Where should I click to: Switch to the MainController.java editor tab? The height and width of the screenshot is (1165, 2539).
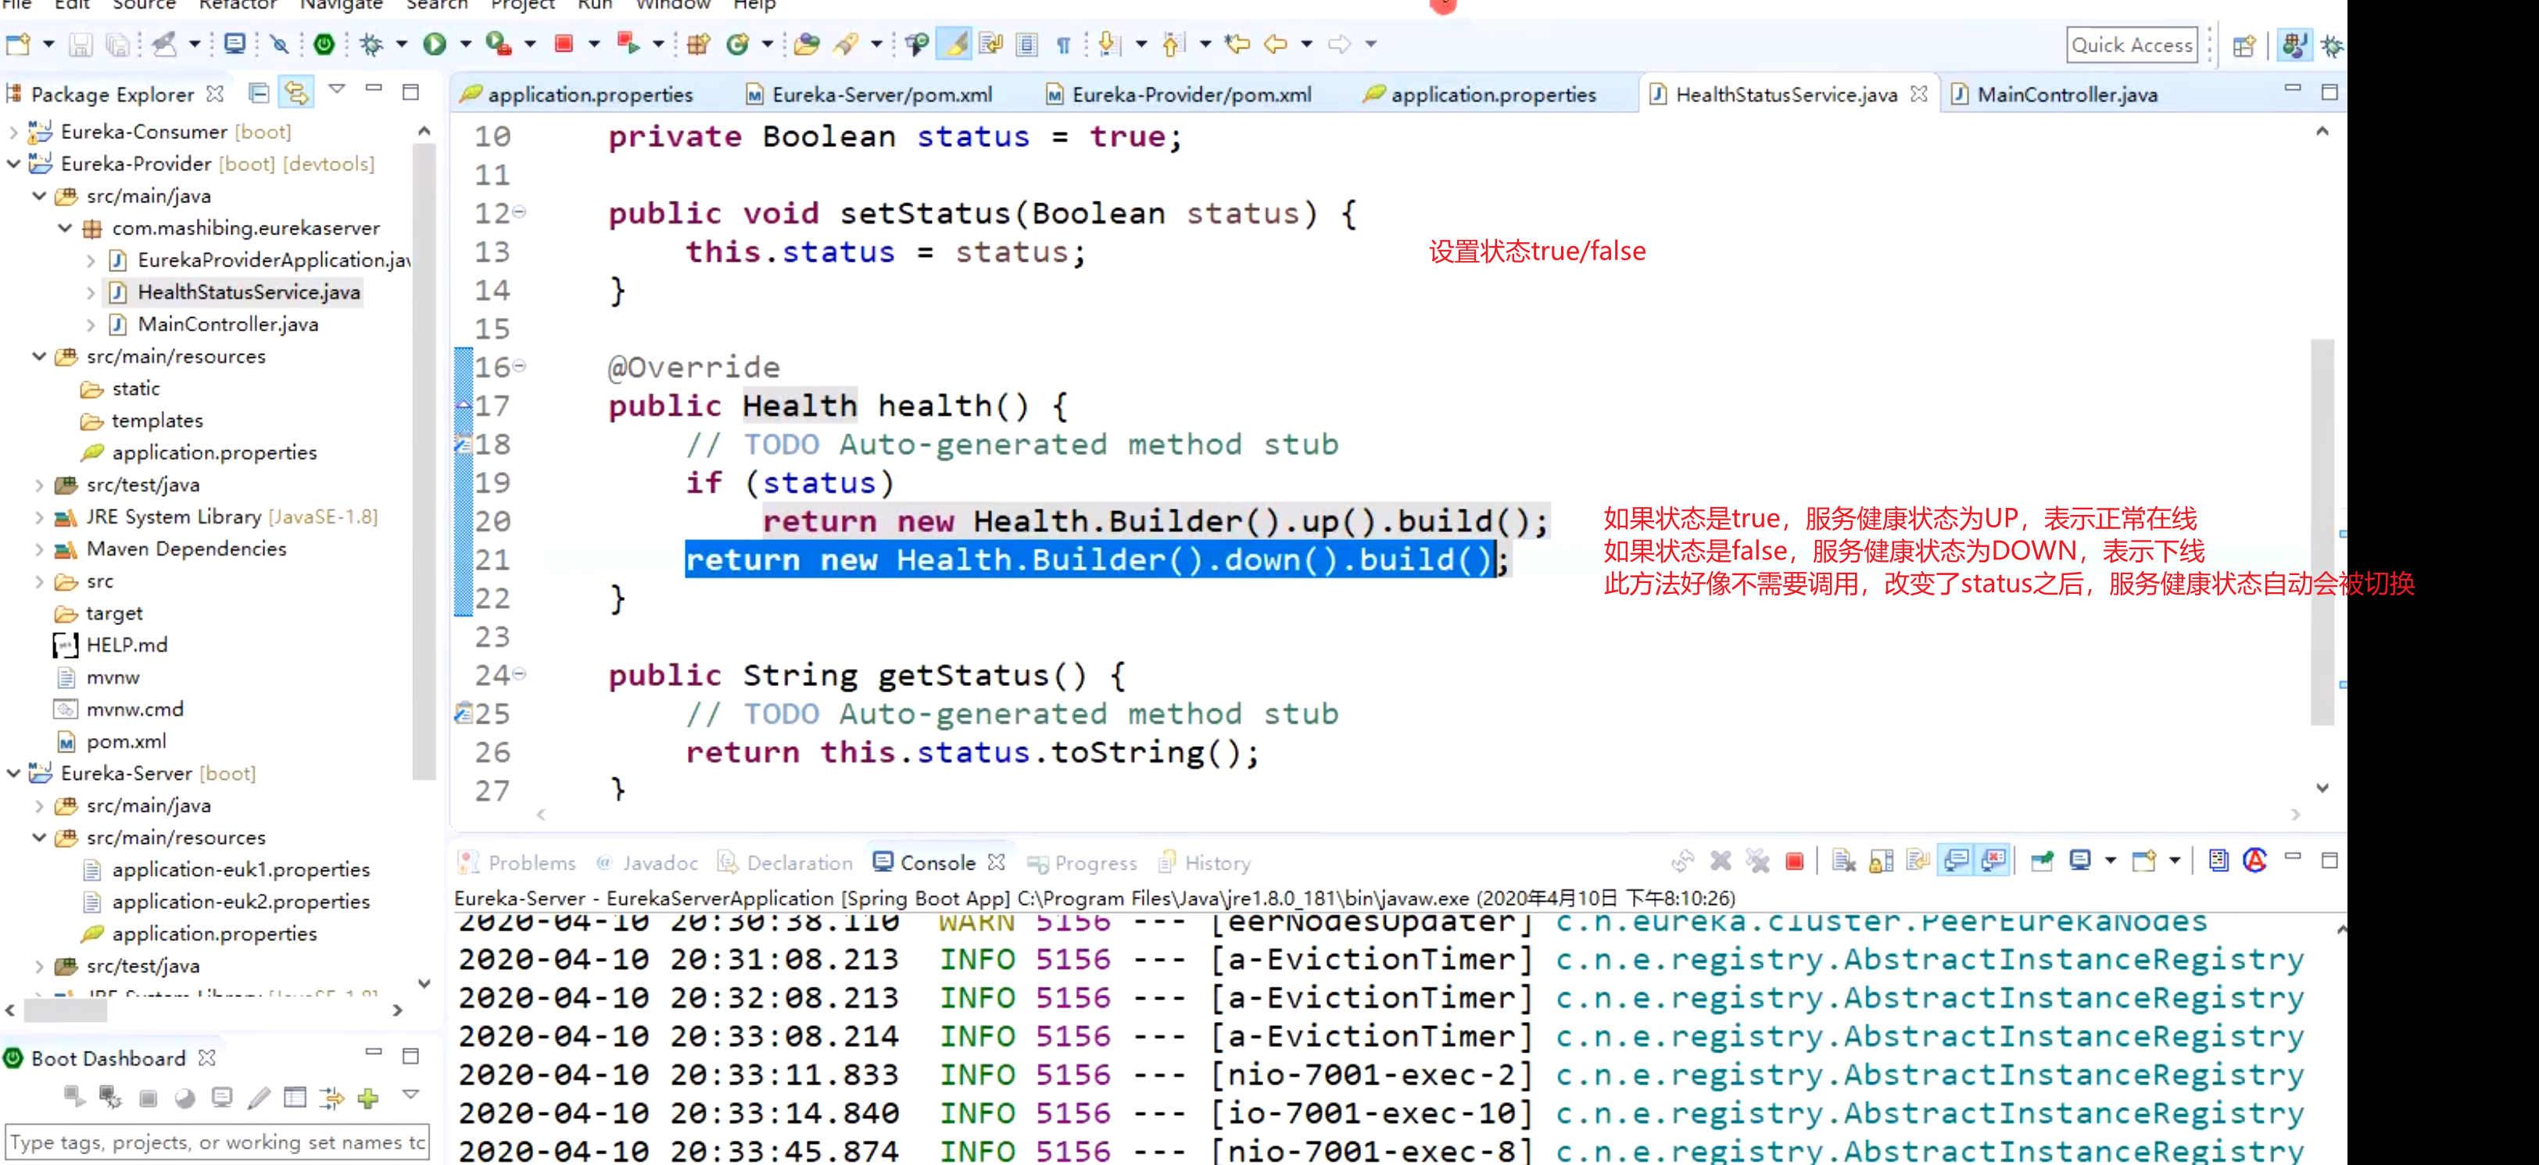pyautogui.click(x=2055, y=95)
